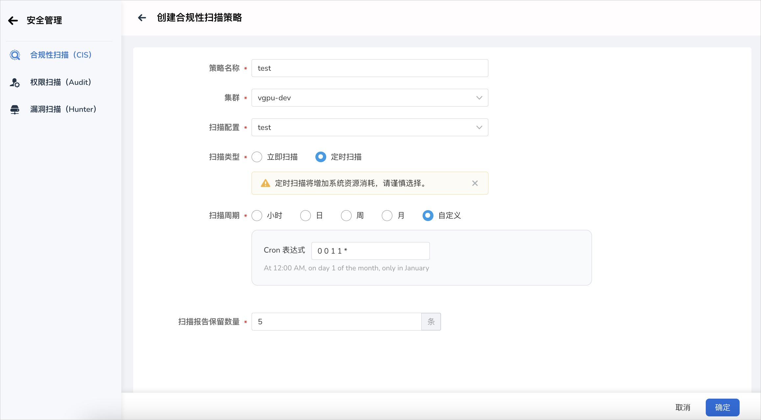The image size is (761, 420).
Task: Click the 创建合规性扫描策略 page title
Action: (199, 17)
